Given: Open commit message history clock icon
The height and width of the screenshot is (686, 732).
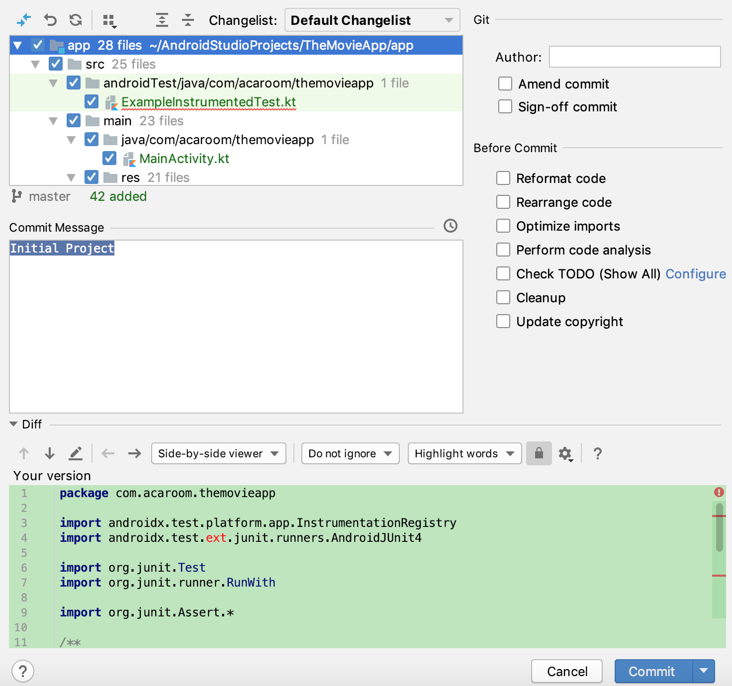Looking at the screenshot, I should [x=450, y=226].
